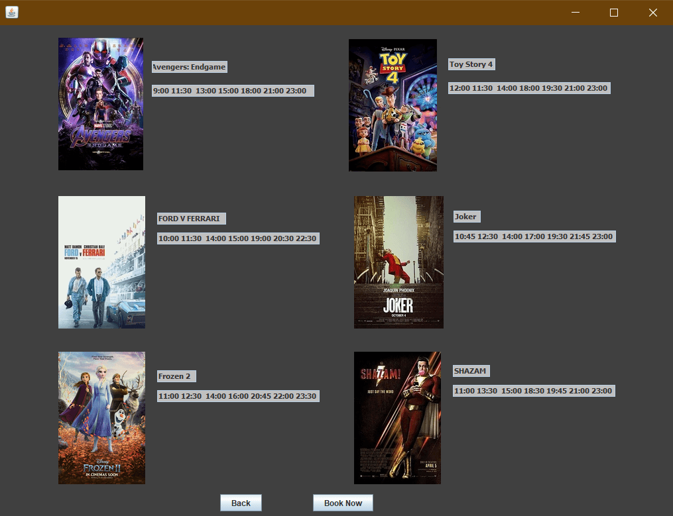Click the 'Avengers: Endgame' title label
The width and height of the screenshot is (673, 516).
point(189,67)
